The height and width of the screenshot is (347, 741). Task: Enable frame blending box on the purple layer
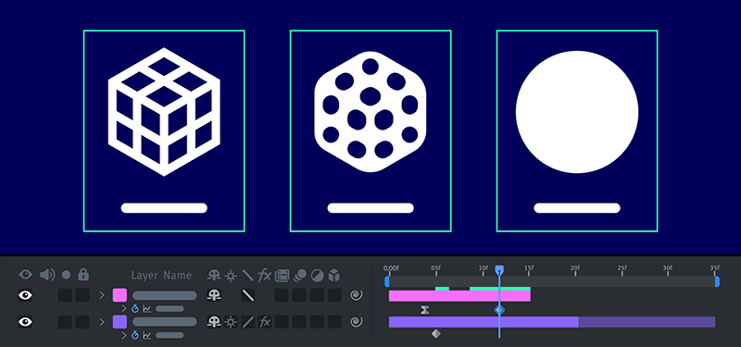(x=282, y=322)
